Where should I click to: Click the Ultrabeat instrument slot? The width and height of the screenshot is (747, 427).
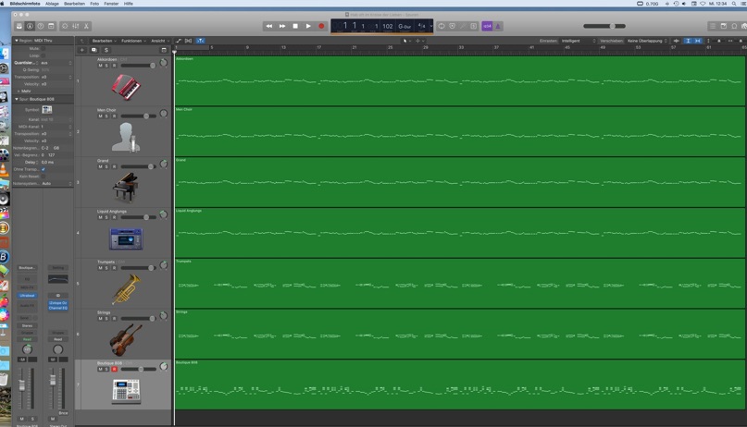(27, 295)
